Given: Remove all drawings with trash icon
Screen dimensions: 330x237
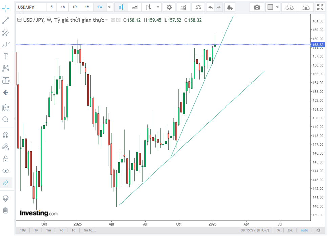Looking at the screenshot, I should tap(6, 210).
